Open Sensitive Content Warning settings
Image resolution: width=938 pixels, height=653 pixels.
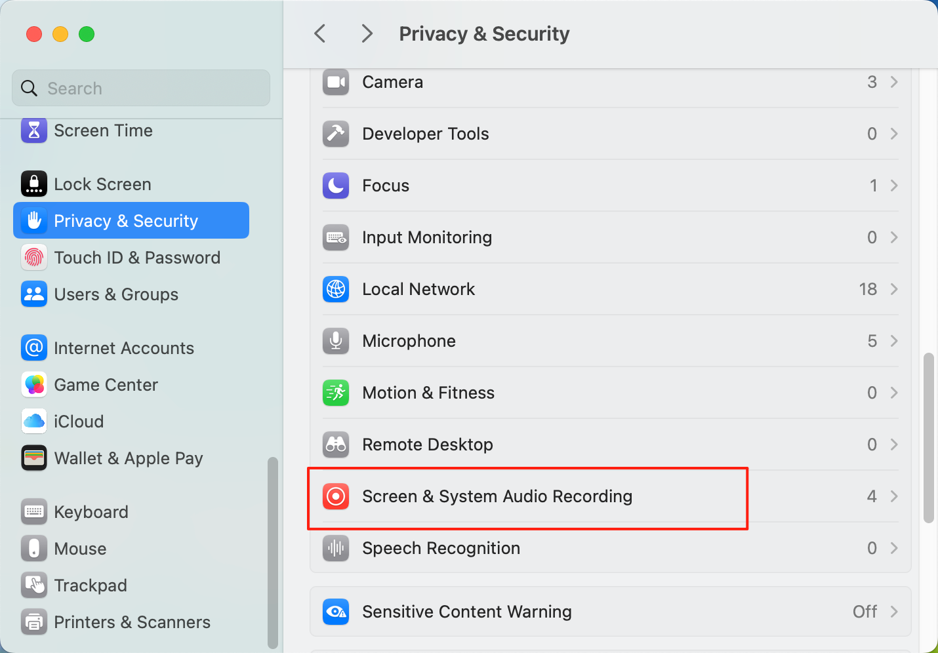click(610, 612)
